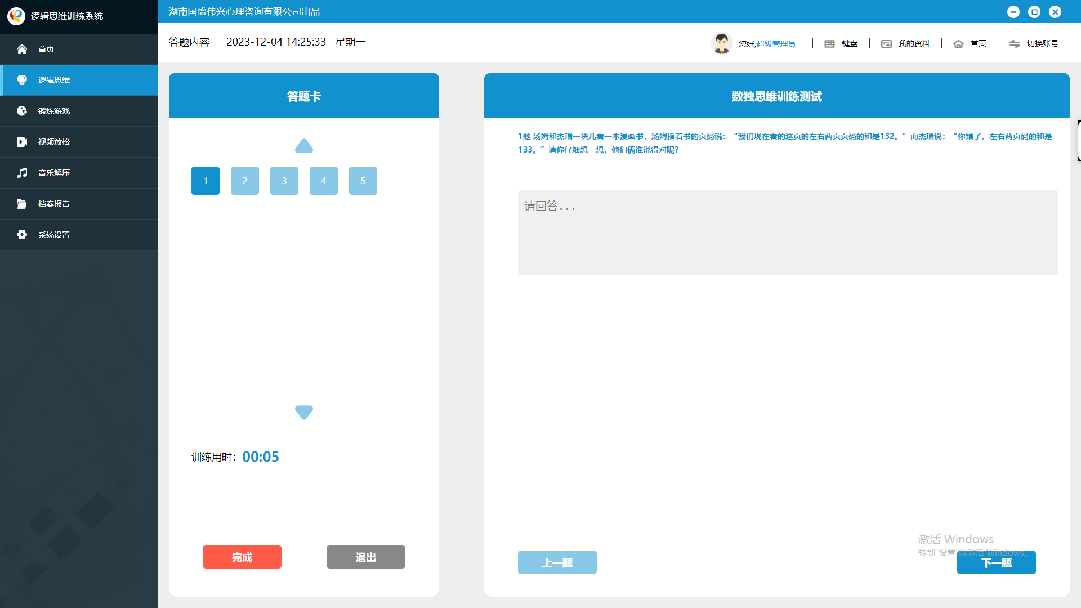Open 我的资料 profile card icon
Screen dimensions: 1081x608
tap(886, 44)
